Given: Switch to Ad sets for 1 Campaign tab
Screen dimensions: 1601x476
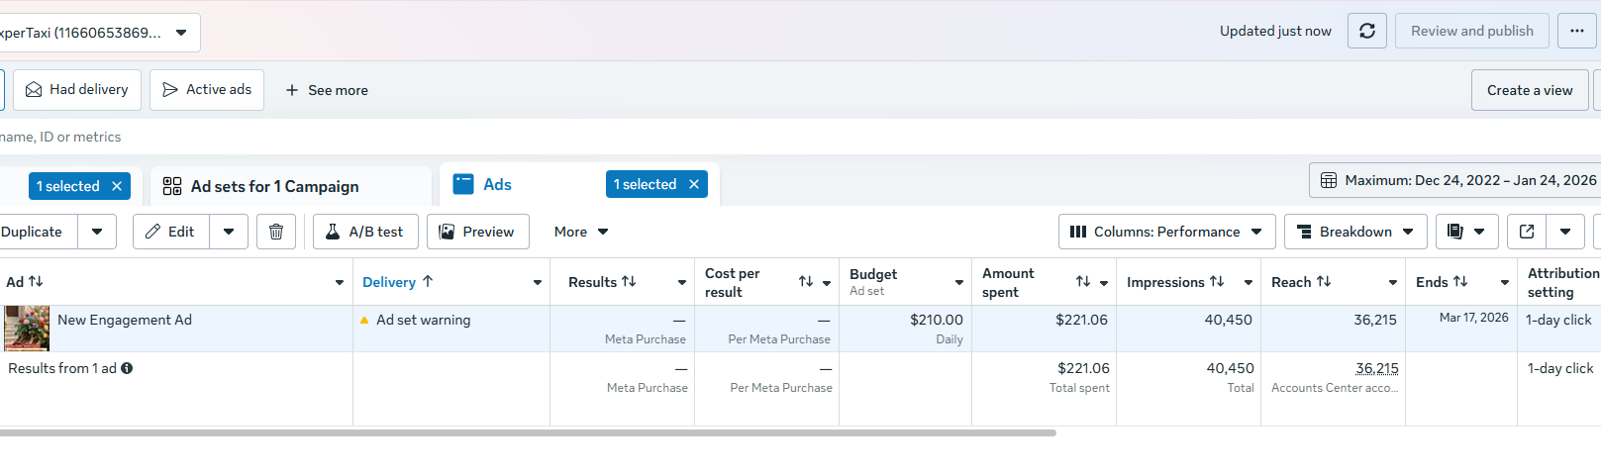Looking at the screenshot, I should pyautogui.click(x=275, y=186).
